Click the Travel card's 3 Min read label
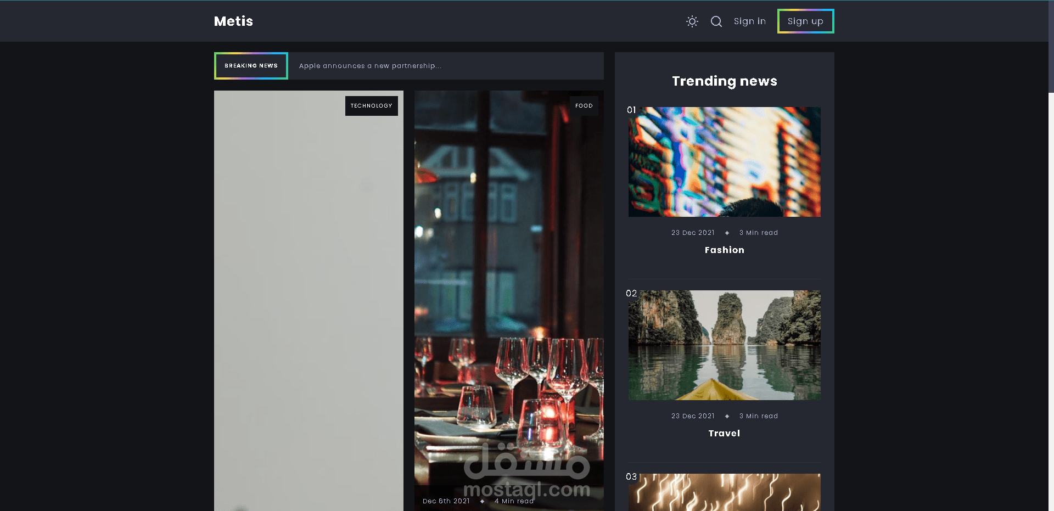 759,416
